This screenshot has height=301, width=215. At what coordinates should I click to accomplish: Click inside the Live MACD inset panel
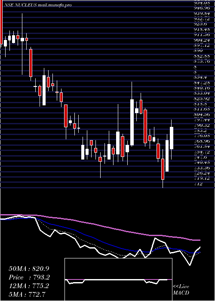(118, 279)
